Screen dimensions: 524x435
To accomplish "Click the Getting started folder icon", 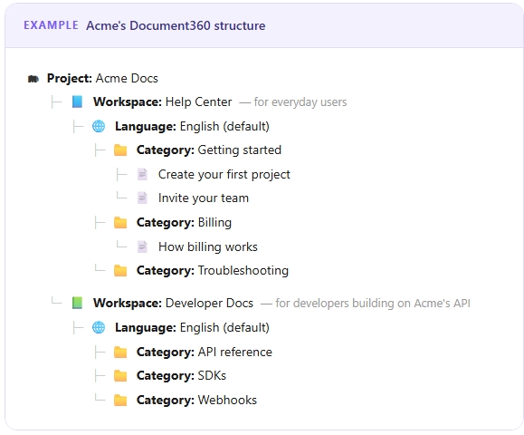I will (120, 150).
